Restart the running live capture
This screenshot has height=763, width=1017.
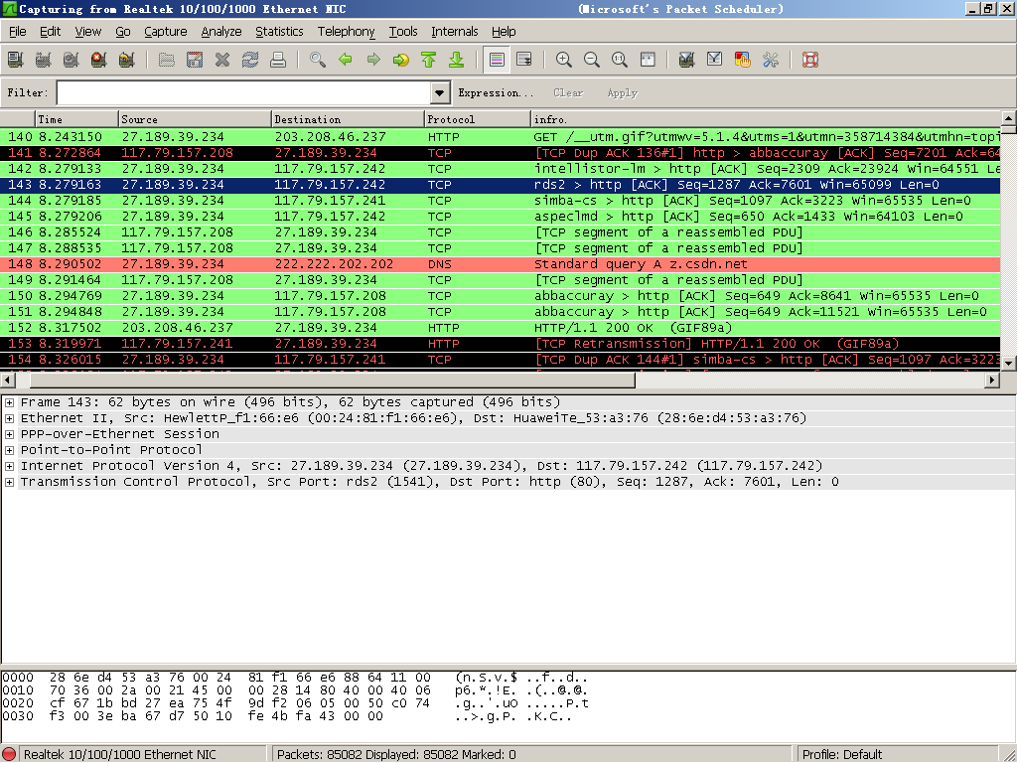(127, 61)
